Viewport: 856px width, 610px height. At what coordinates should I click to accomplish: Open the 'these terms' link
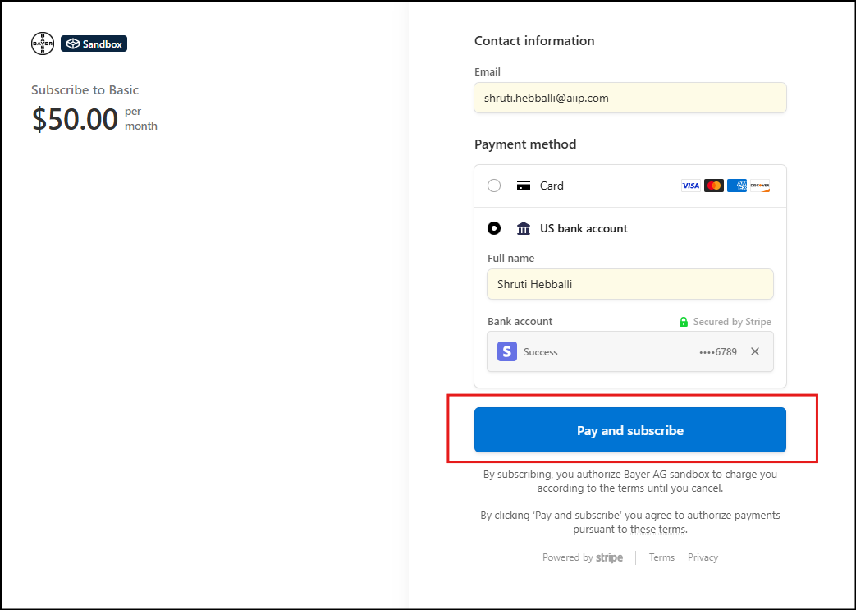coord(657,530)
